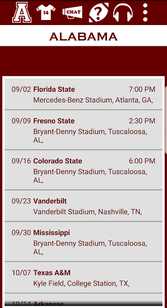Click the Kyle Field, College Station location
Image resolution: width=167 pixels, height=308 pixels.
tap(81, 283)
